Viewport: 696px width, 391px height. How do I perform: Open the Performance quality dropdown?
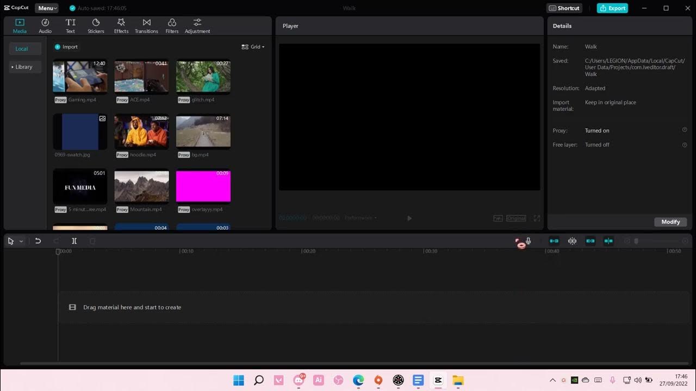tap(361, 218)
